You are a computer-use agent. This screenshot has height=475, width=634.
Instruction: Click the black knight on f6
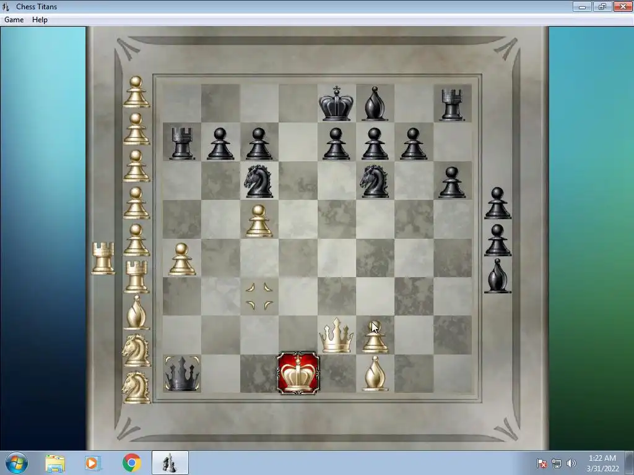pyautogui.click(x=375, y=181)
